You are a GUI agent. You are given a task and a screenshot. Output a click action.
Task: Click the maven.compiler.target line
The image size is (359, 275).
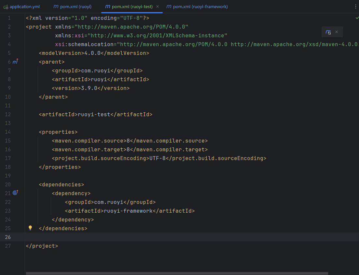[x=130, y=150]
